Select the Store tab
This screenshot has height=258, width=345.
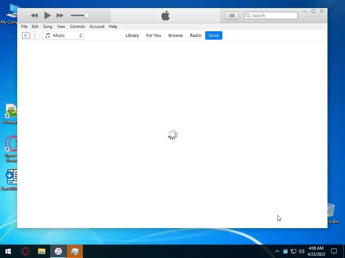[x=214, y=35]
